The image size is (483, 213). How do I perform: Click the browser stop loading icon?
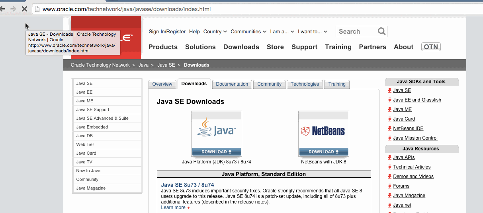pos(24,9)
